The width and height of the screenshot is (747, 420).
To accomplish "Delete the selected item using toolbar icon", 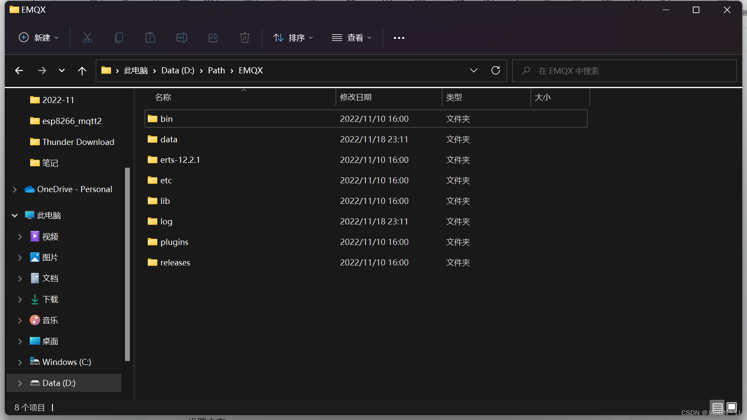I will click(245, 38).
